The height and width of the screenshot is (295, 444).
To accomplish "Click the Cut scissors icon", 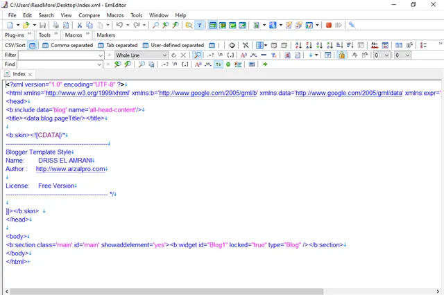I will (80, 26).
